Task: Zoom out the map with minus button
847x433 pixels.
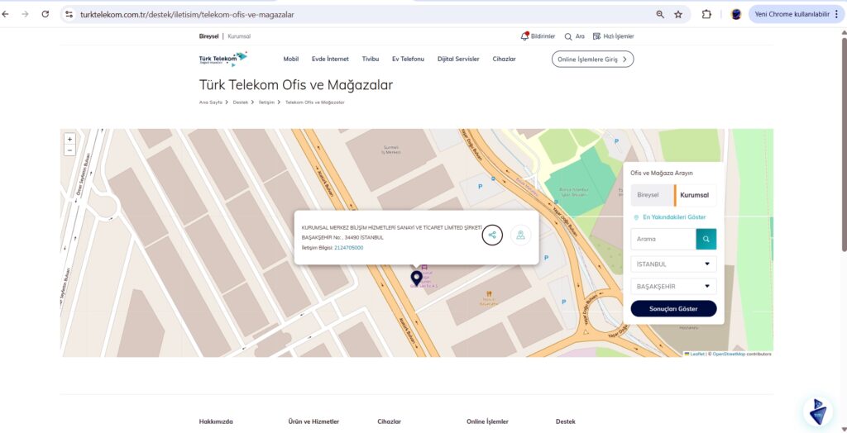Action: [x=69, y=150]
